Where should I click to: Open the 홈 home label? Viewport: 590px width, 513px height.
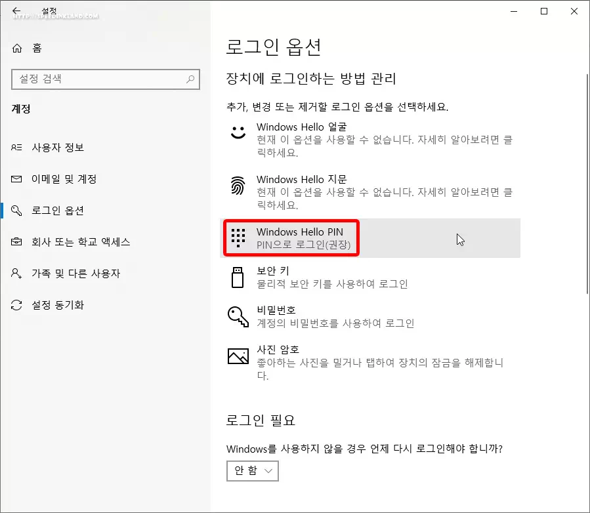pos(37,48)
